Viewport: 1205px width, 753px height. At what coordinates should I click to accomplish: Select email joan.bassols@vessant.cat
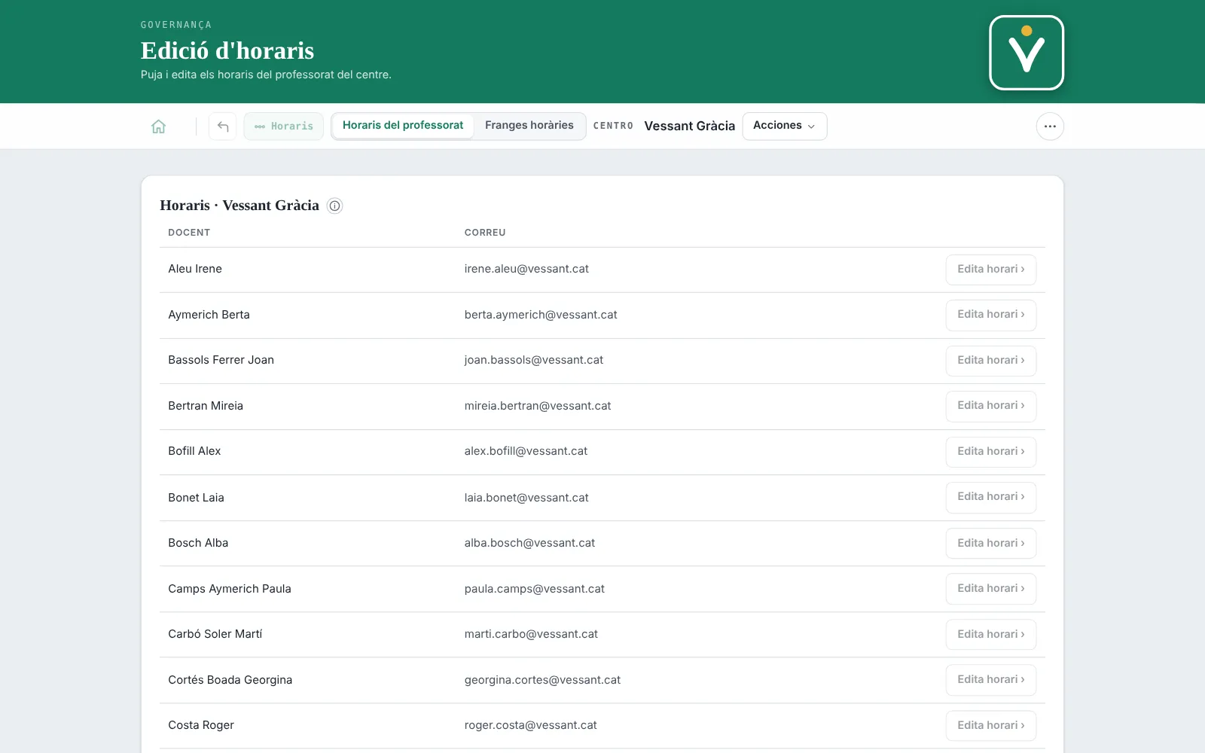point(534,360)
